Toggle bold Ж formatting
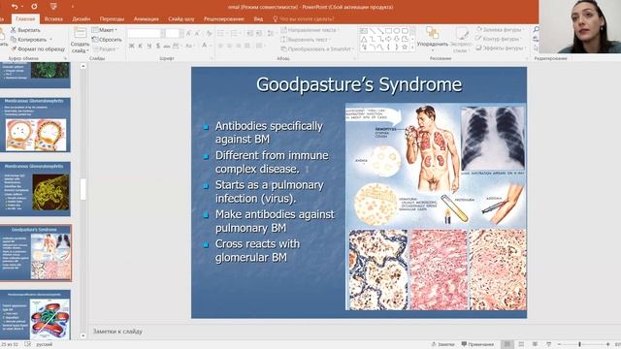Image resolution: width=621 pixels, height=349 pixels. [132, 47]
